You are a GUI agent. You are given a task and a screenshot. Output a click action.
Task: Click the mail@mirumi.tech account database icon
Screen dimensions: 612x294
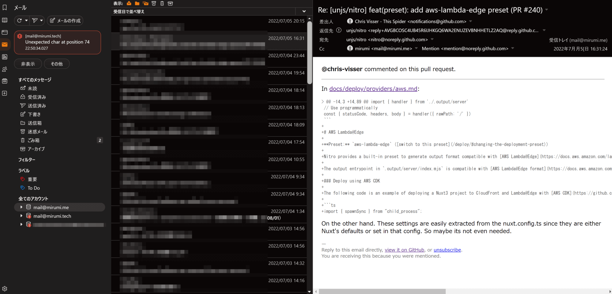click(28, 216)
